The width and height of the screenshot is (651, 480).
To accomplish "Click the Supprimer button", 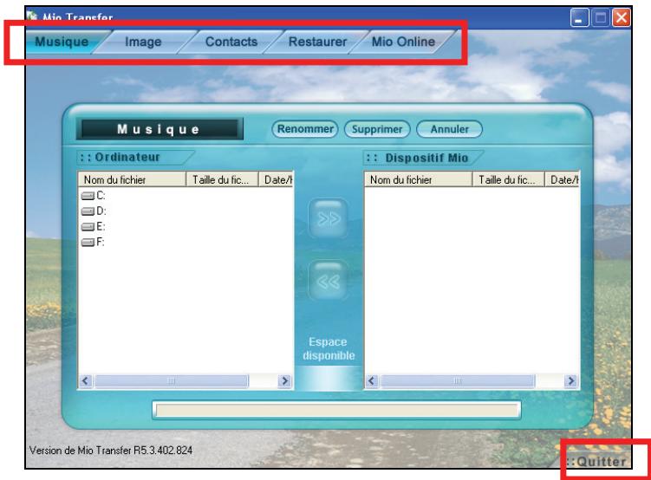I will [377, 129].
